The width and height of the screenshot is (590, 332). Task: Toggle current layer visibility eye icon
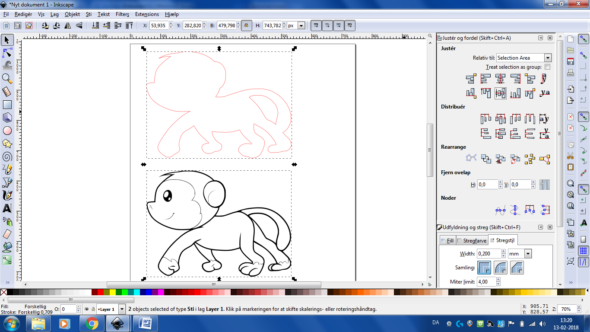(x=87, y=309)
